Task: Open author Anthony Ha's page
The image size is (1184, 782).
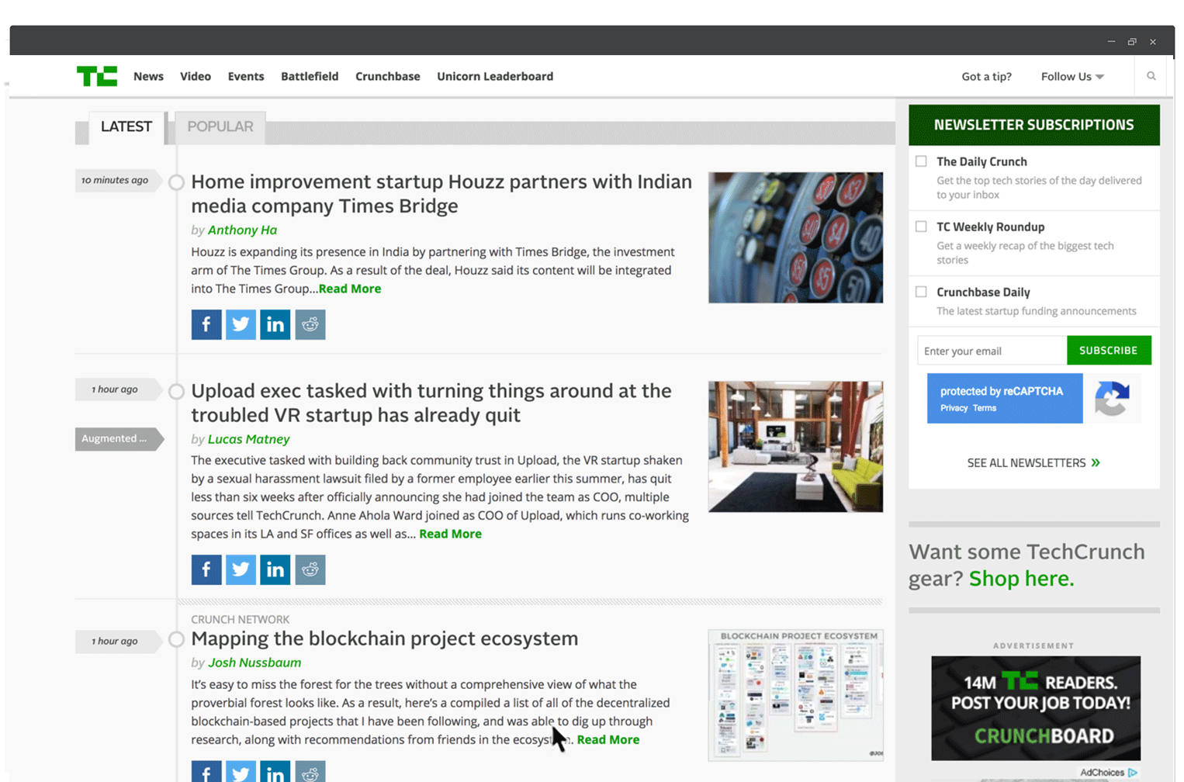Action: 242,230
